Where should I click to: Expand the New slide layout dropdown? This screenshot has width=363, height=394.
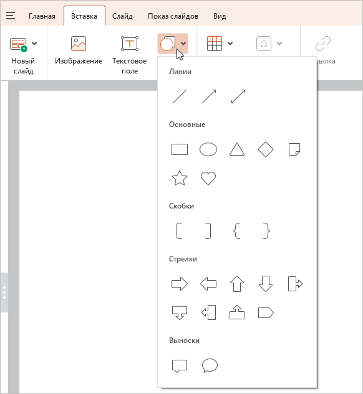click(x=34, y=44)
